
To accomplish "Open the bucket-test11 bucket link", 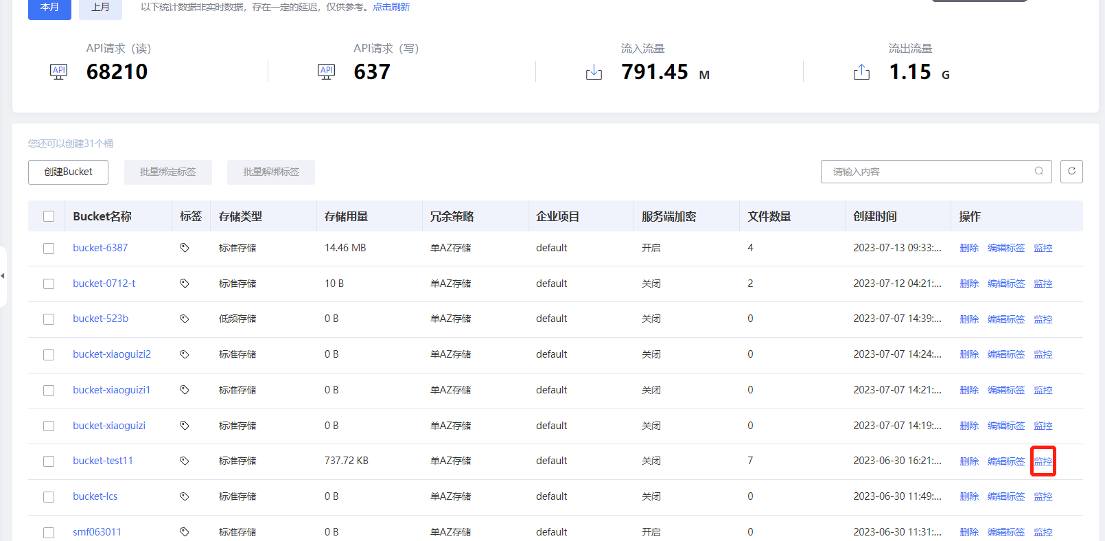I will pyautogui.click(x=103, y=461).
